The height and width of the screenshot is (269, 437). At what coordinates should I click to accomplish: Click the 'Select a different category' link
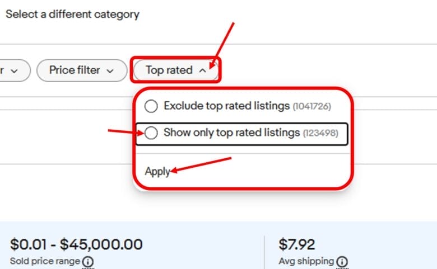point(72,14)
